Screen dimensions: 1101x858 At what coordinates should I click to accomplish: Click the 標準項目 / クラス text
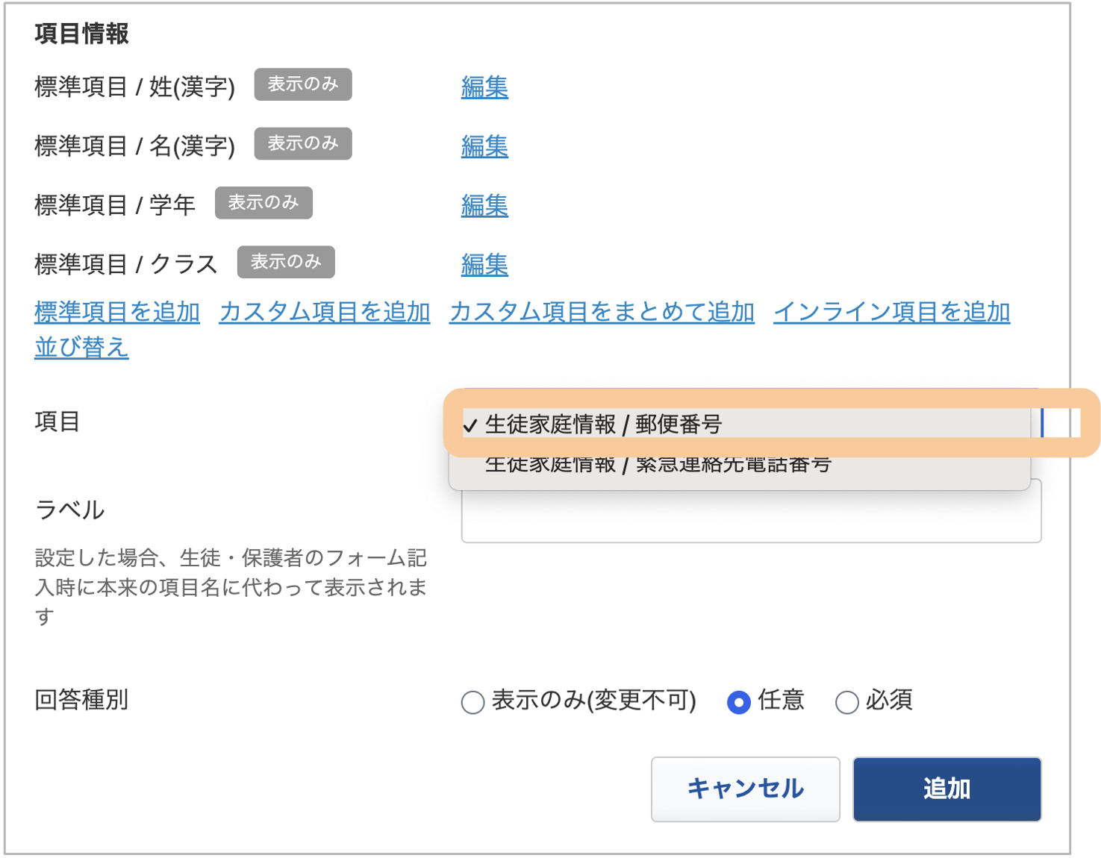click(x=126, y=263)
